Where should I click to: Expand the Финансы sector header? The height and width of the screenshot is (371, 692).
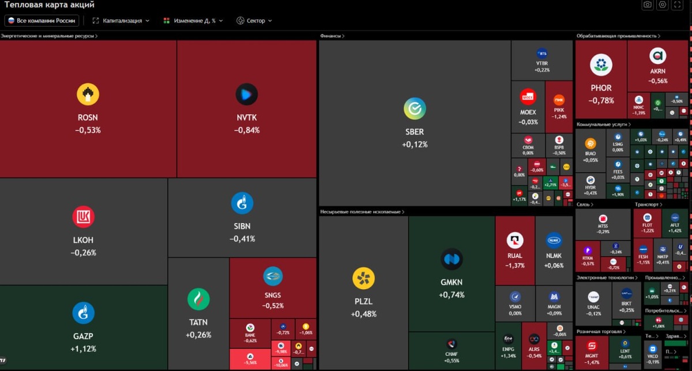(x=332, y=36)
